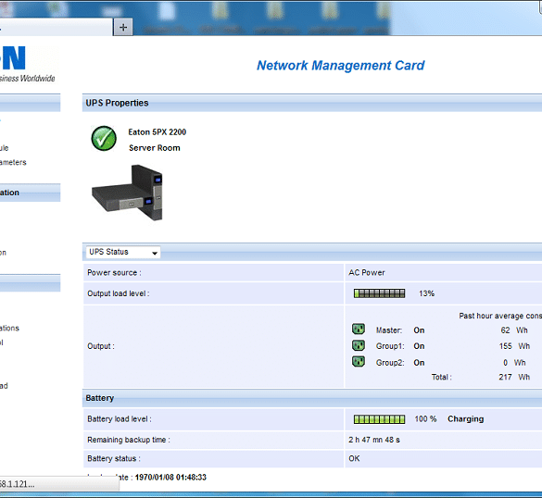Click the Master outlet icon
The image size is (542, 498).
coord(359,330)
